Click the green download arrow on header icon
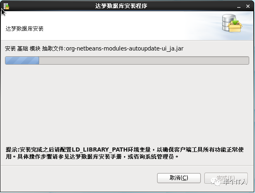The image size is (255, 193). [x=235, y=22]
